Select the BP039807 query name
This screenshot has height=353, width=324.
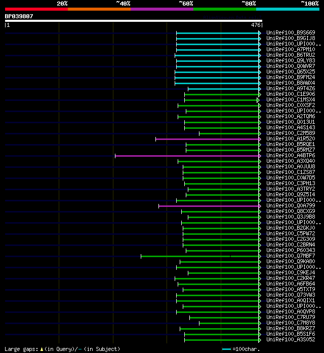click(x=19, y=16)
